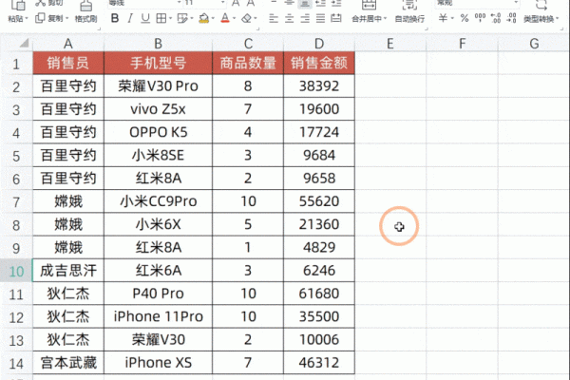The image size is (570, 380).
Task: Select the 销售员 header cell
Action: 68,63
